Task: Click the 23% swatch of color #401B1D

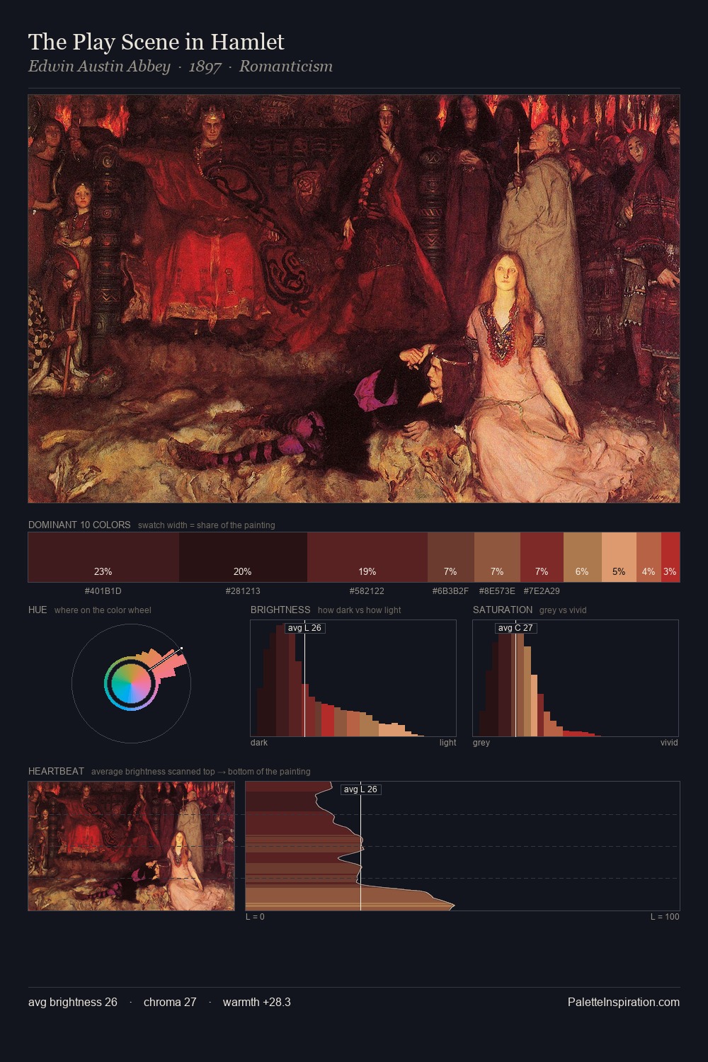Action: tap(103, 557)
